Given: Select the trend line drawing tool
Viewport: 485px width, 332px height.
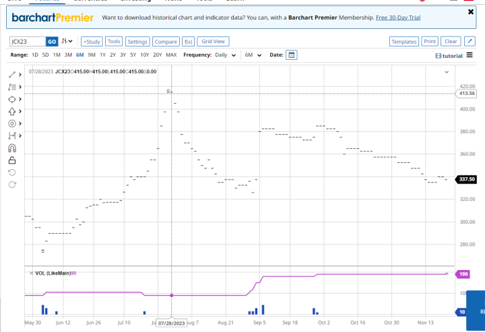Looking at the screenshot, I should [11, 75].
